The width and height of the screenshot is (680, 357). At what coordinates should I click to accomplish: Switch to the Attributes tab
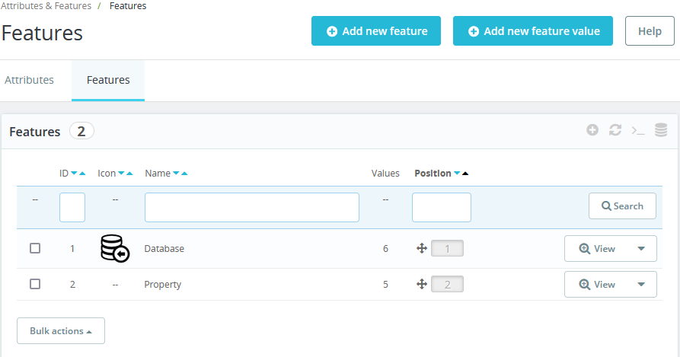click(30, 80)
